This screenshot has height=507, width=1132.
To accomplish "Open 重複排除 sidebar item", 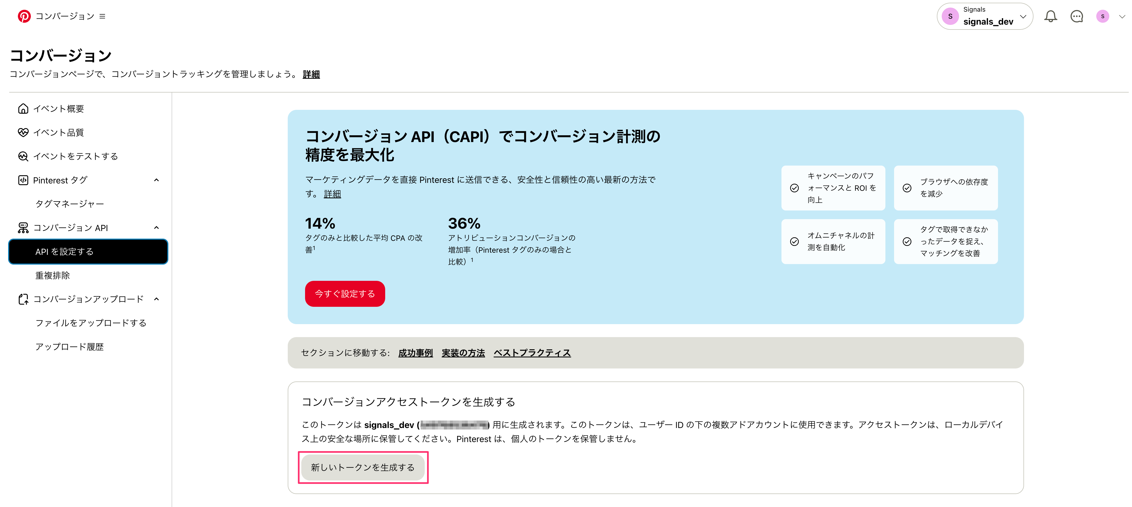I will pos(52,275).
